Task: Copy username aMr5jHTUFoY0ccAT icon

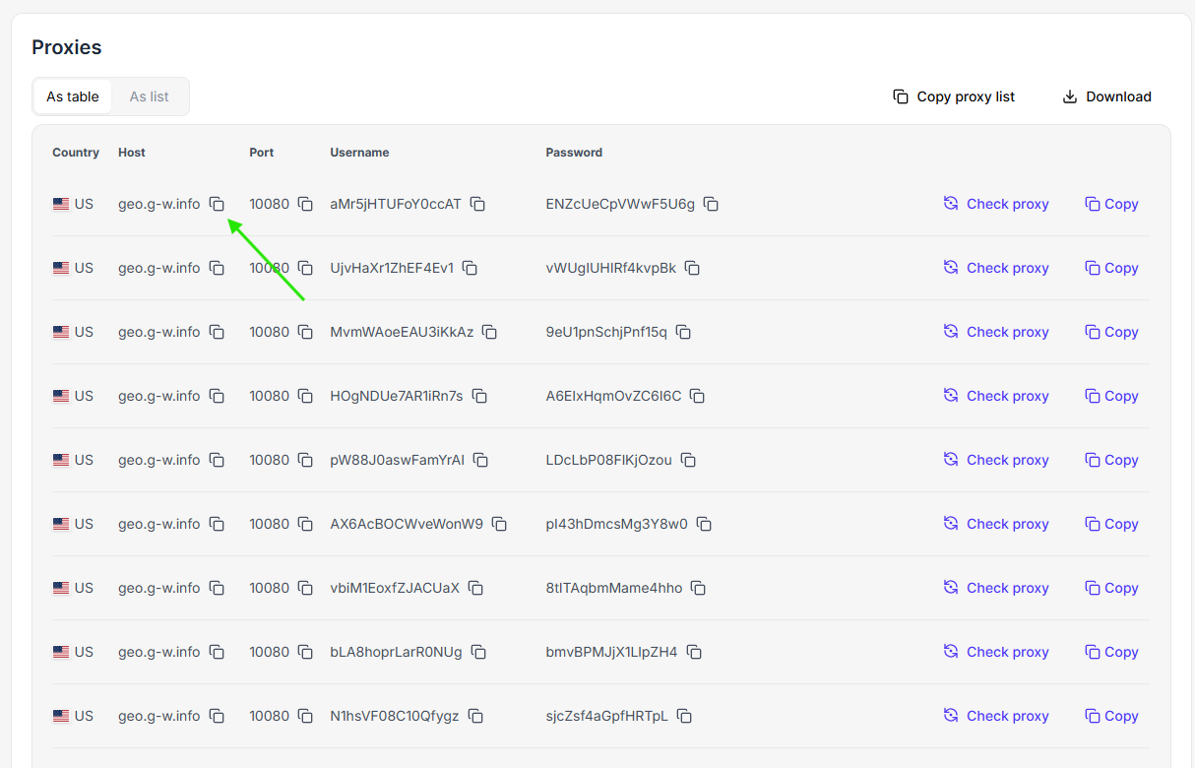Action: coord(477,204)
